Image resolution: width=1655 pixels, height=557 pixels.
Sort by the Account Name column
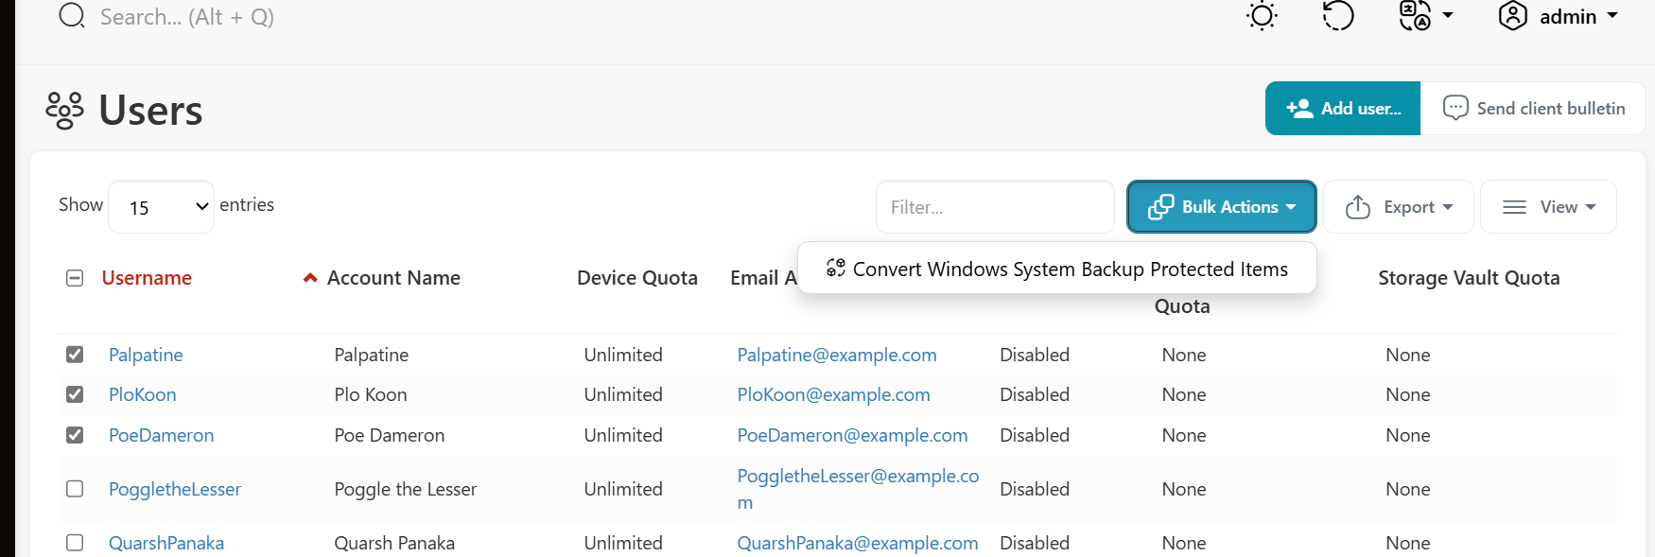[x=393, y=278]
